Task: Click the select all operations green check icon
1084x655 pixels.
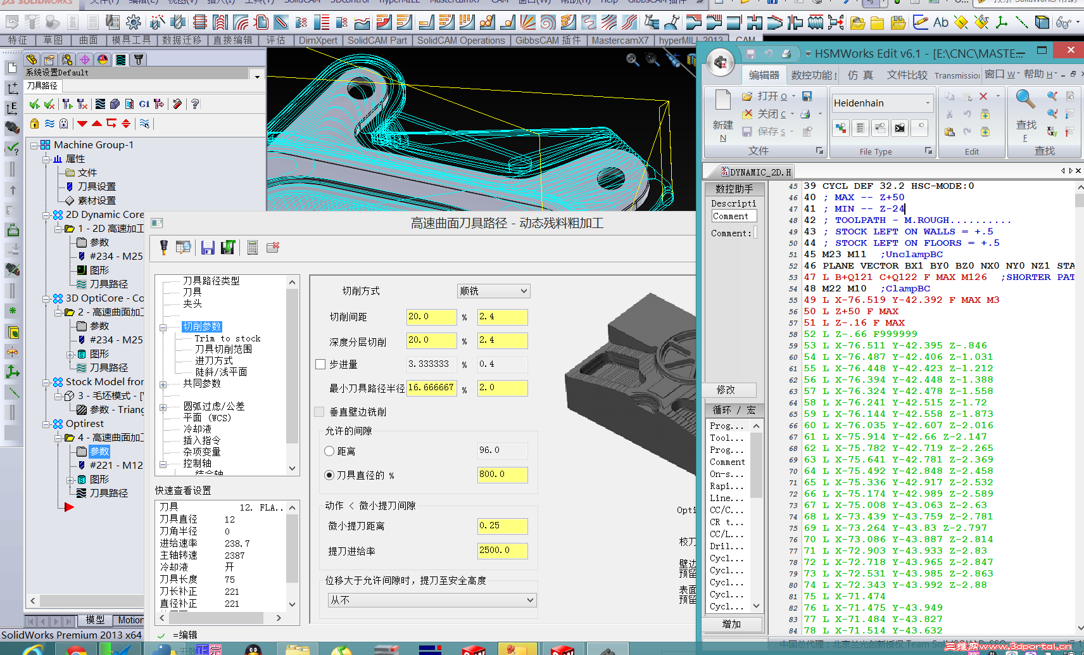Action: tap(34, 104)
